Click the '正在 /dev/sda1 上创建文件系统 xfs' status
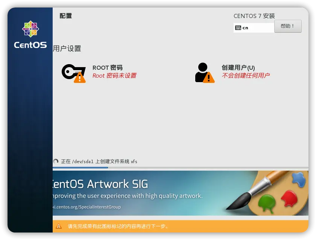Image resolution: width=316 pixels, height=240 pixels. click(99, 162)
